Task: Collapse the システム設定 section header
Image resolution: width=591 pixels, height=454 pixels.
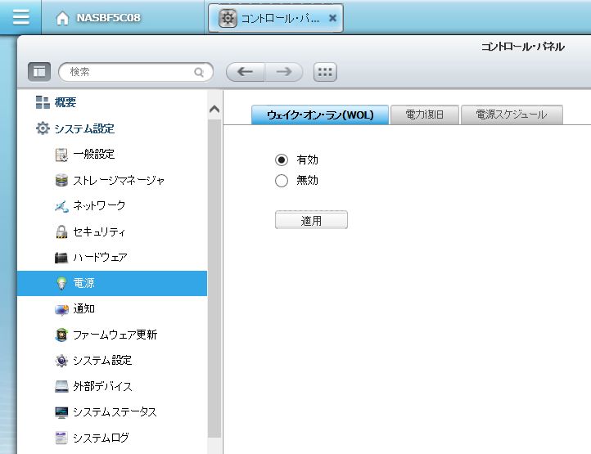Action: click(84, 129)
